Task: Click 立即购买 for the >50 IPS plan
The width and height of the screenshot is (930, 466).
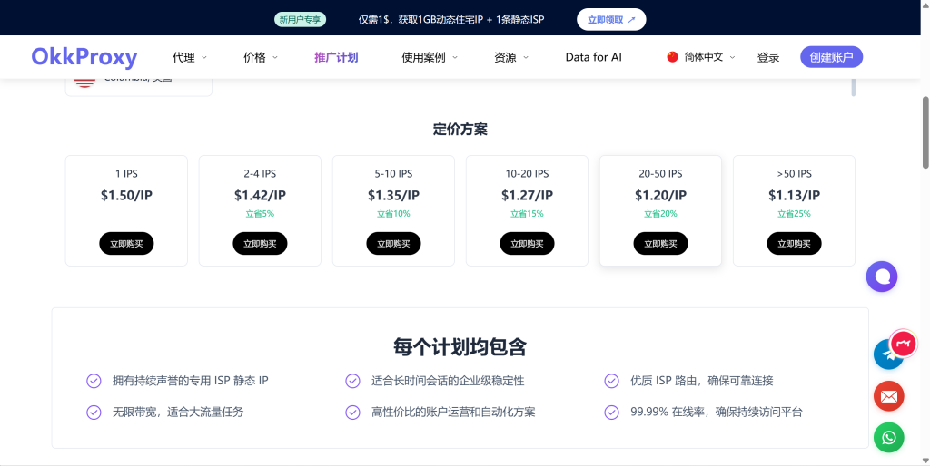Action: coord(794,243)
